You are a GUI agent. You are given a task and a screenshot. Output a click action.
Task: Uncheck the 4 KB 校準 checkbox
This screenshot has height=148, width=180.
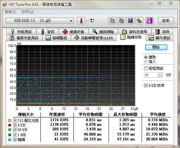146,86
